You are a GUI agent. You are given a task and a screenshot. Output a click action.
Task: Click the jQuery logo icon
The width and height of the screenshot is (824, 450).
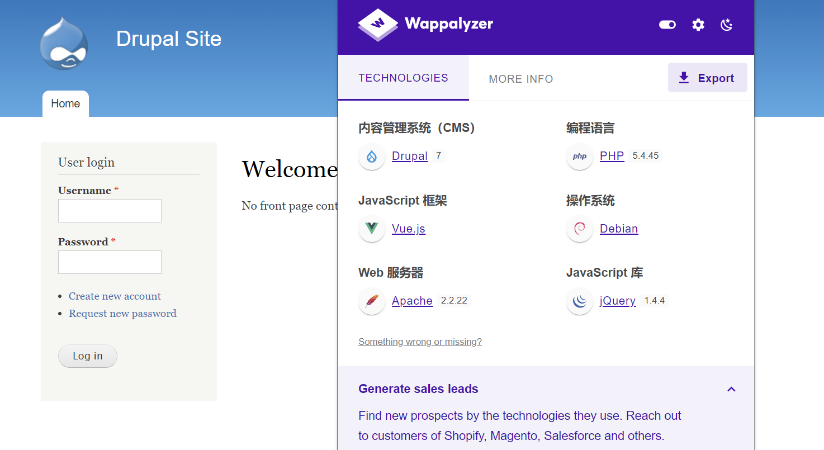pos(580,301)
